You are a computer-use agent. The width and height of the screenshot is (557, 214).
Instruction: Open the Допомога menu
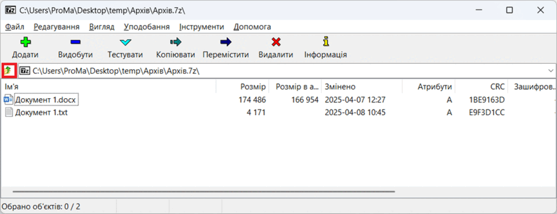pyautogui.click(x=252, y=27)
